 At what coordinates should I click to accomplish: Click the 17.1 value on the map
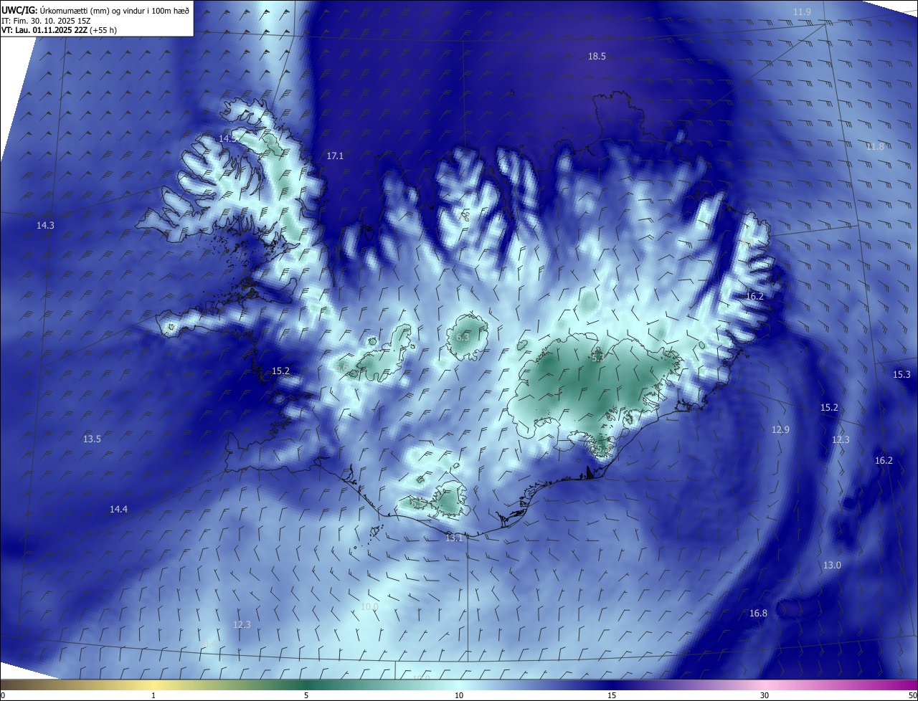tap(335, 156)
